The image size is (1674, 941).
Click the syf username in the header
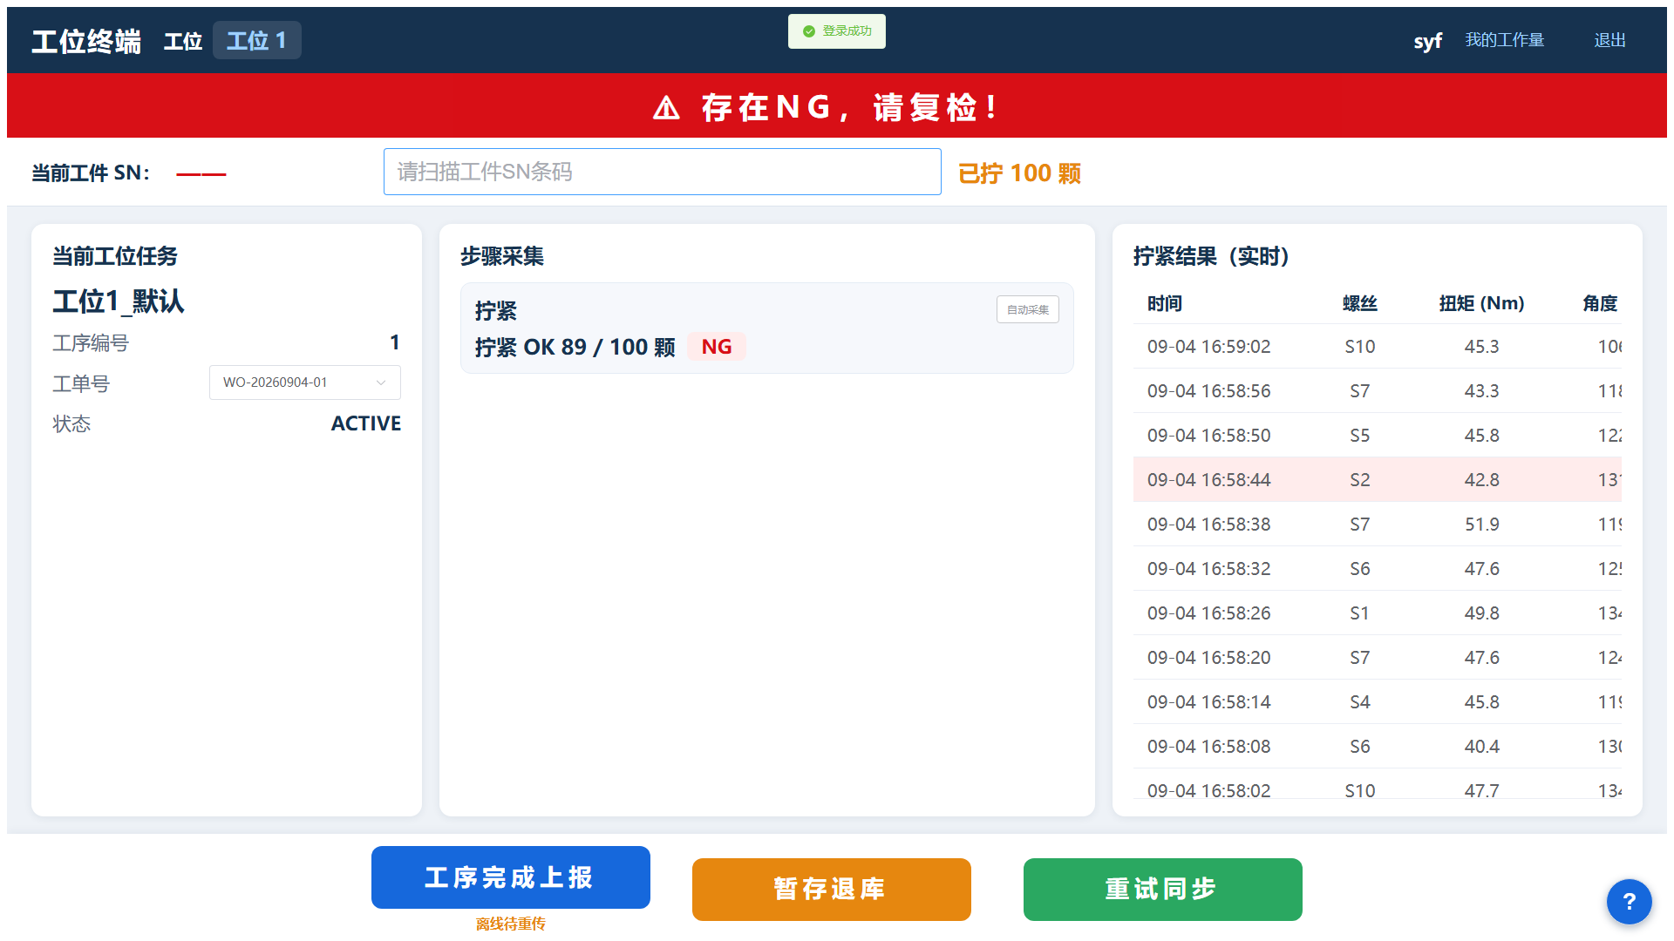tap(1428, 41)
